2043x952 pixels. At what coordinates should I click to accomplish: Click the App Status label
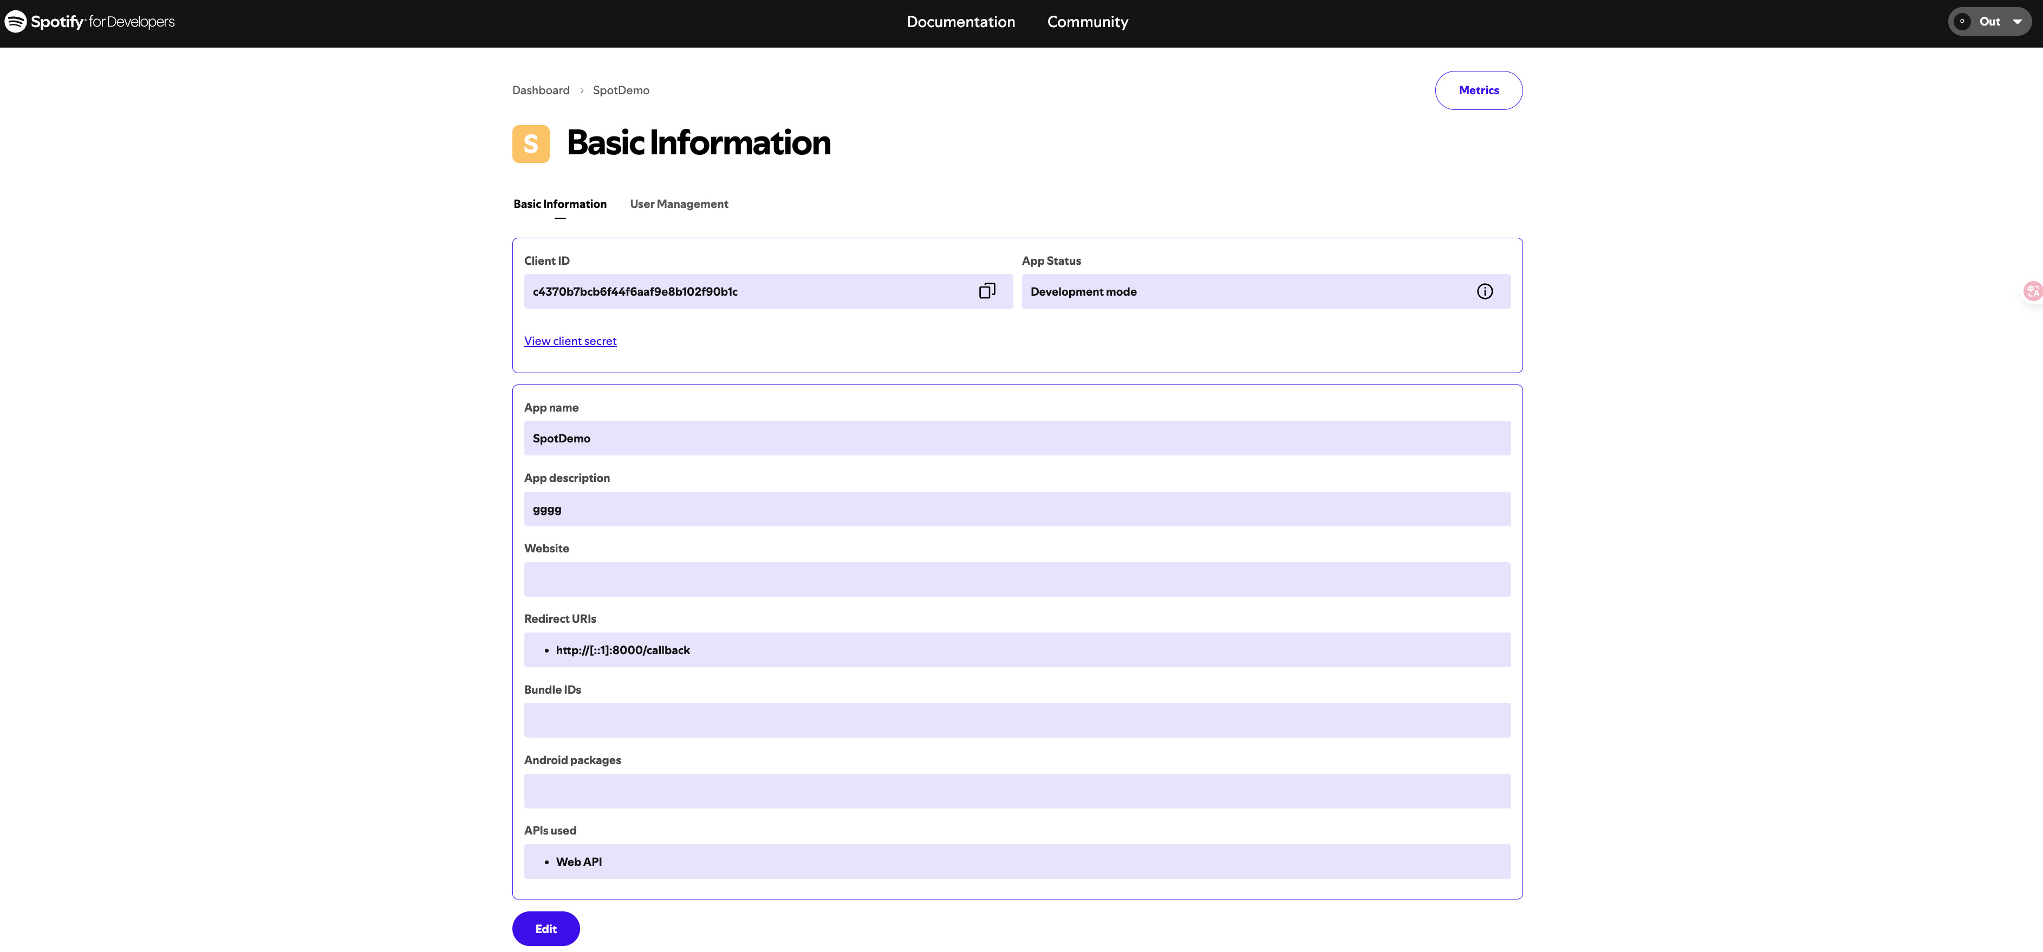pos(1051,261)
